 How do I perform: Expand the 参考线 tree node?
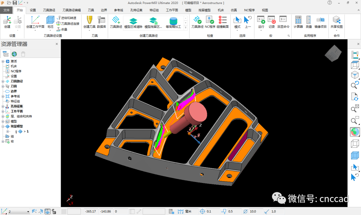pyautogui.click(x=3, y=96)
